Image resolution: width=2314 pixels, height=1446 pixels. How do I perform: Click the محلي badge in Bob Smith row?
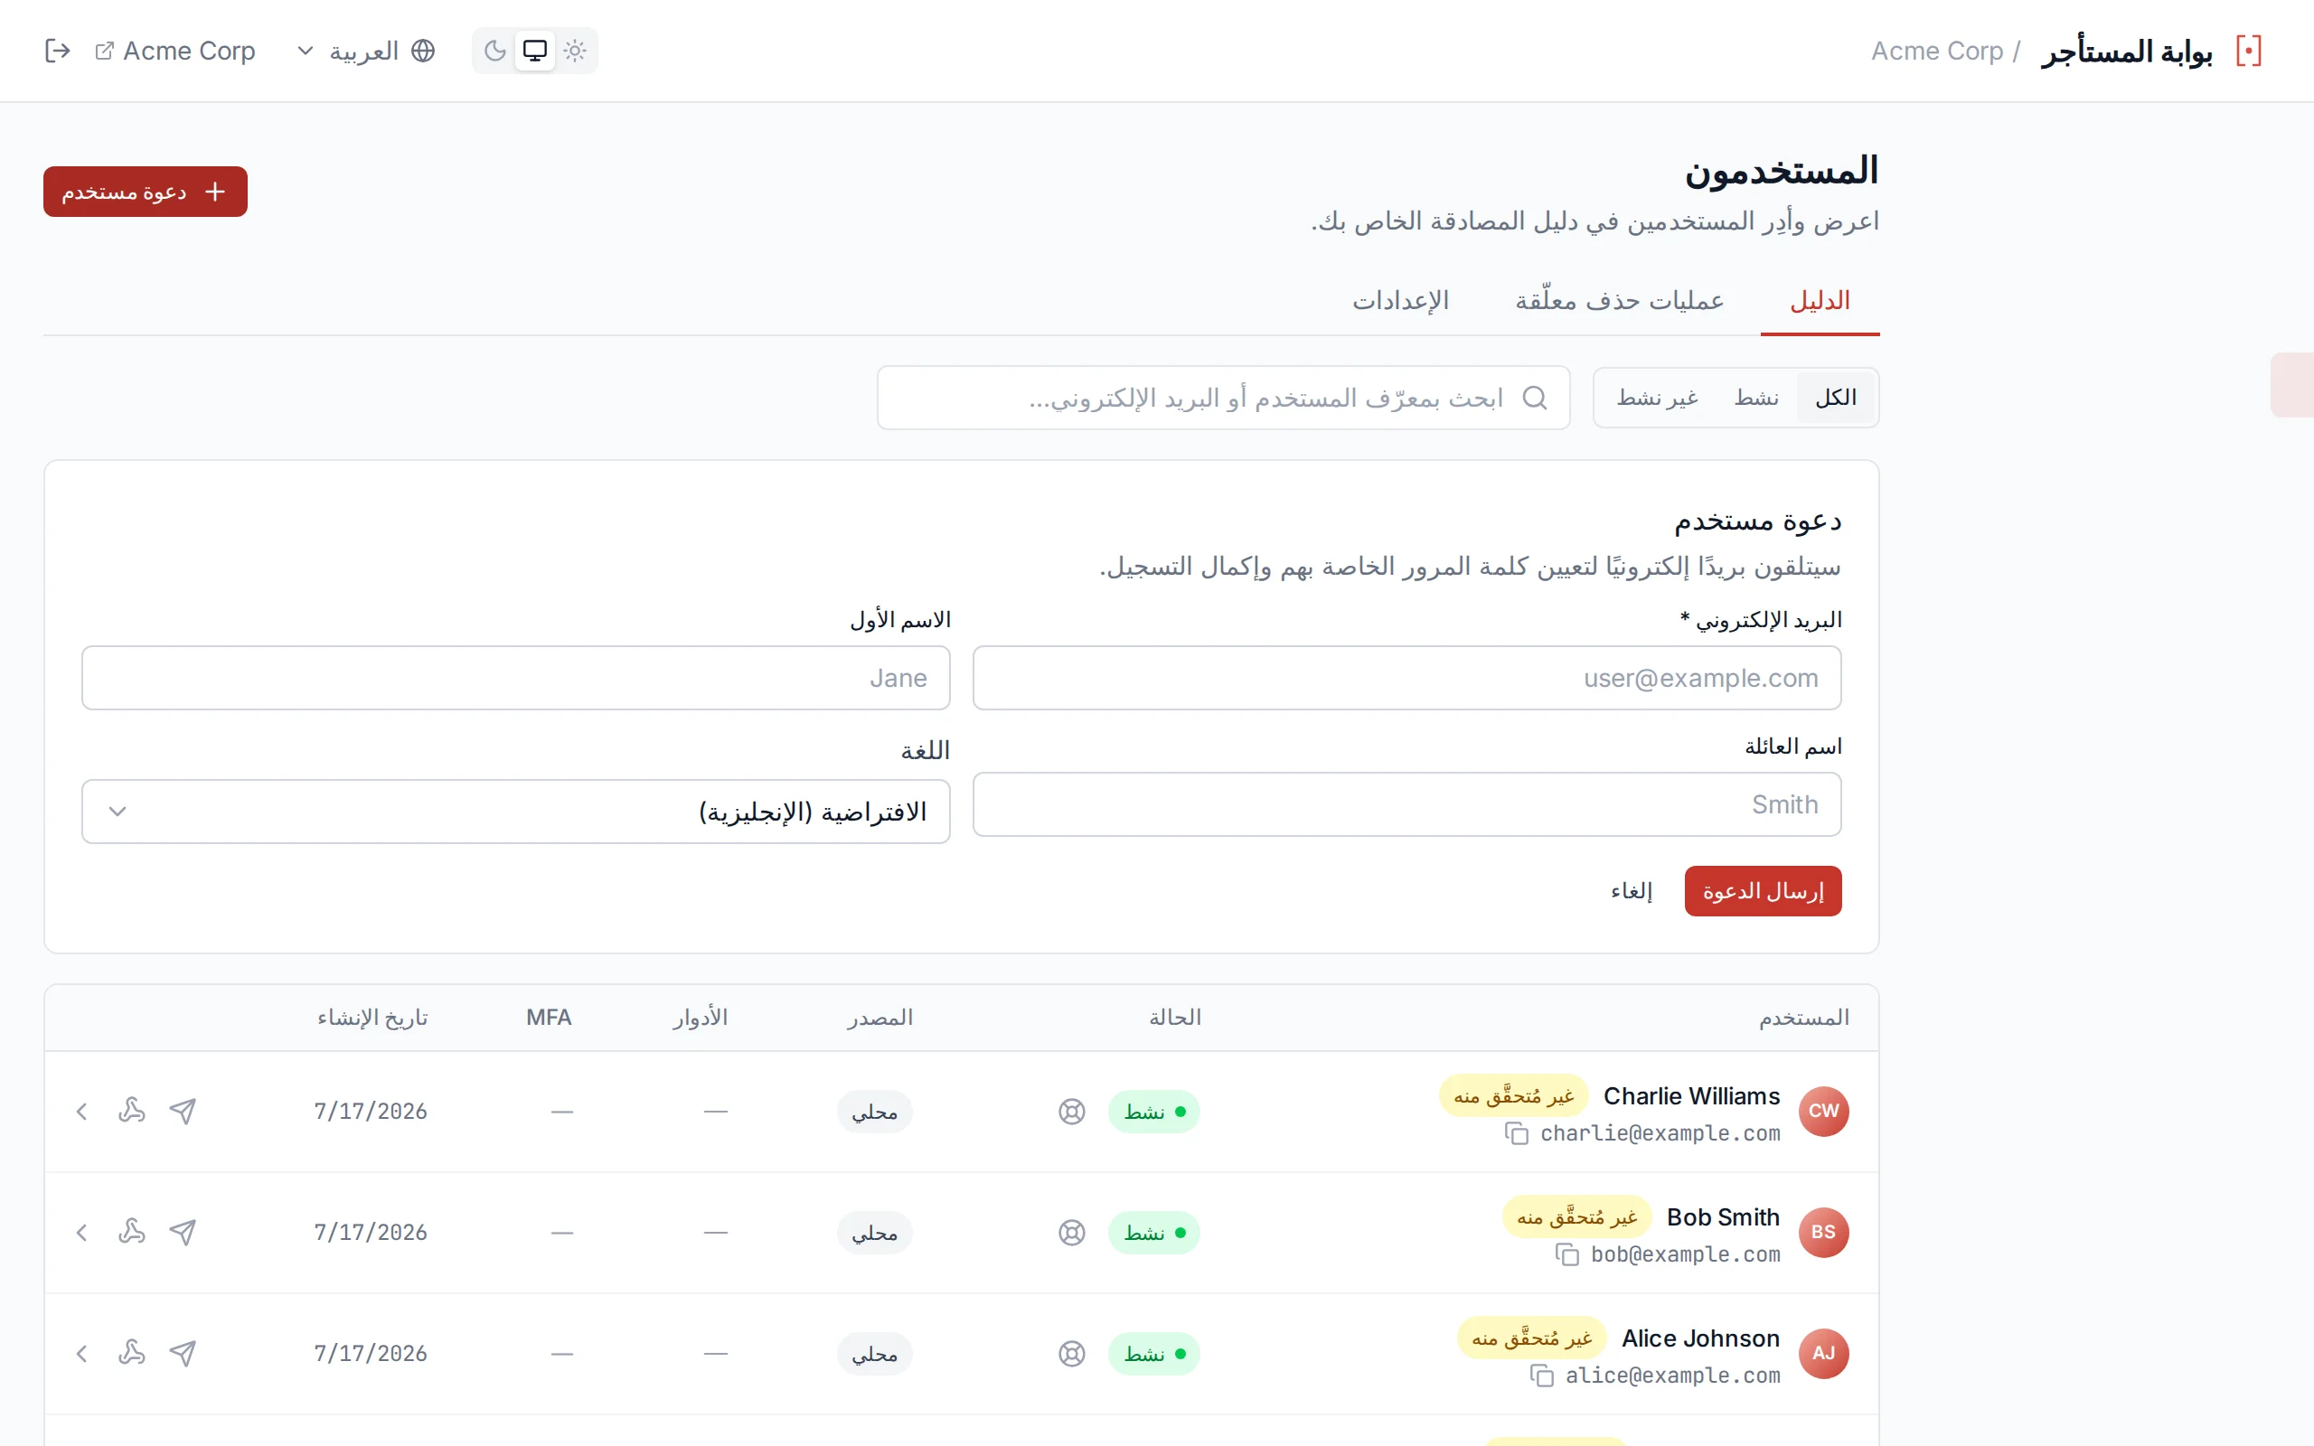point(874,1234)
